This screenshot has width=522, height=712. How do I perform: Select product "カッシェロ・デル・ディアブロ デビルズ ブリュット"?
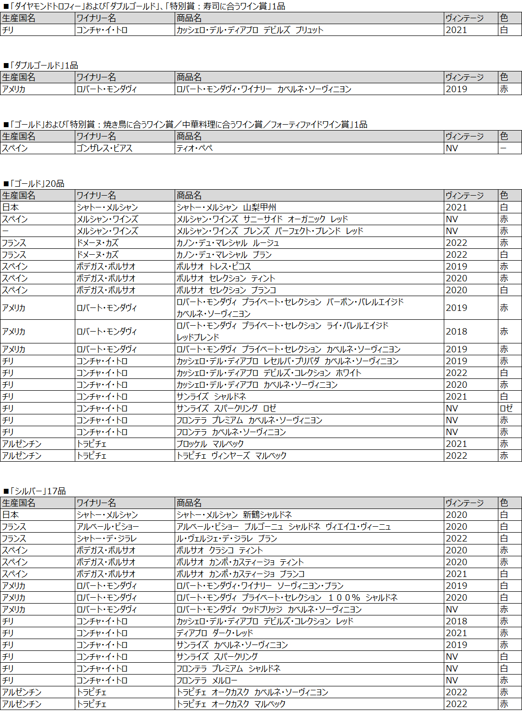tap(250, 30)
